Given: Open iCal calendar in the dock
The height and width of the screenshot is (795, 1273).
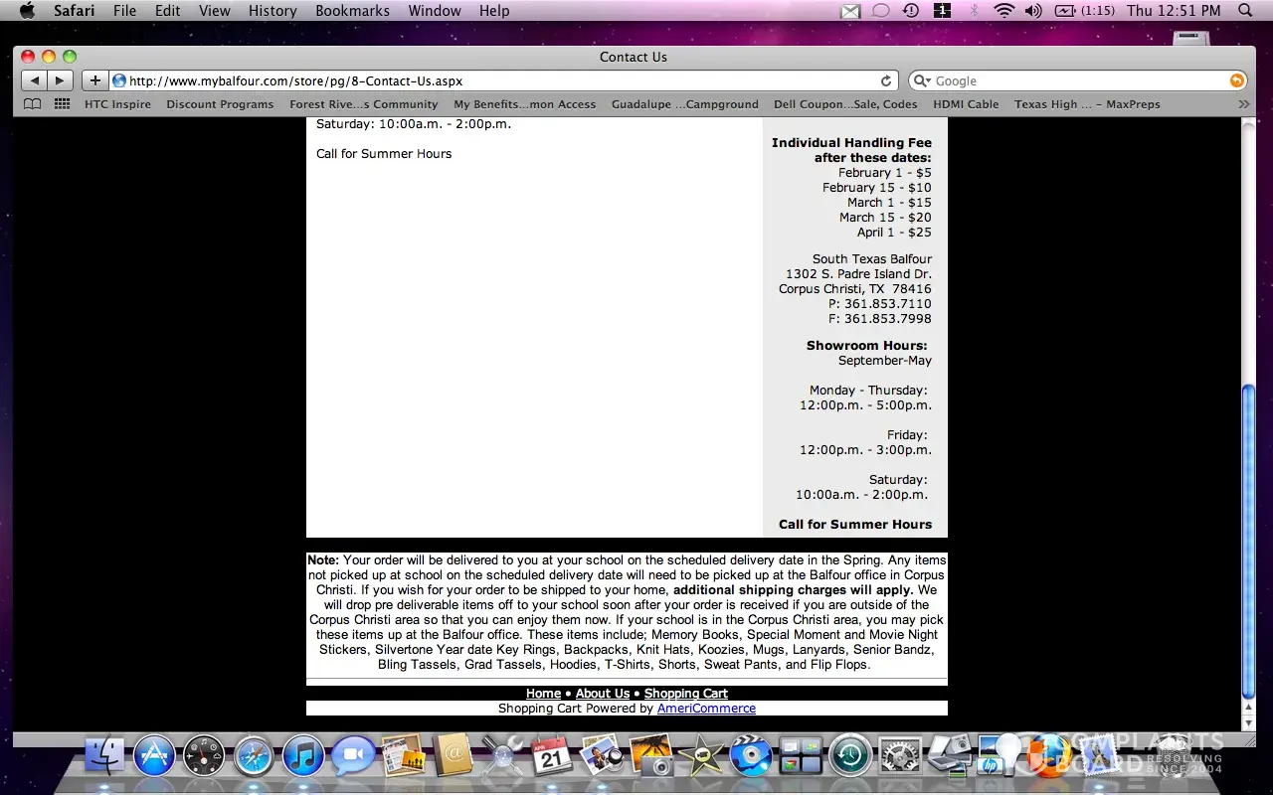Looking at the screenshot, I should coord(551,757).
